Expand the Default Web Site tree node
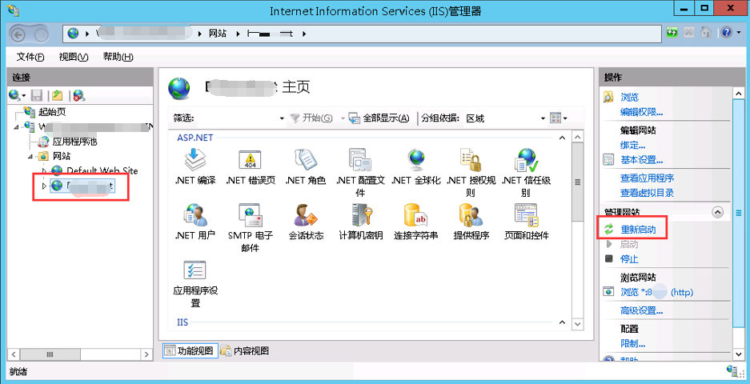Screen dimensions: 750x384 click(x=45, y=170)
